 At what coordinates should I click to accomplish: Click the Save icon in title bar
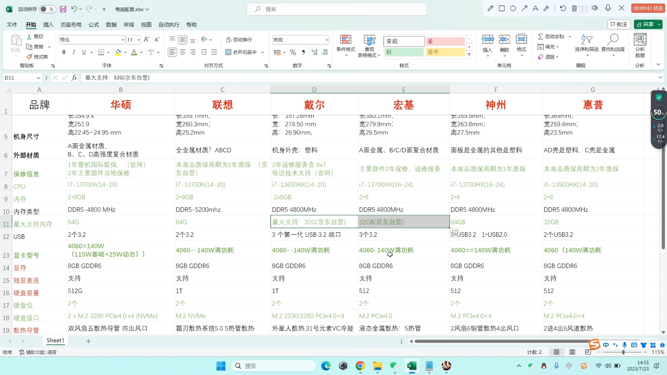pos(63,9)
